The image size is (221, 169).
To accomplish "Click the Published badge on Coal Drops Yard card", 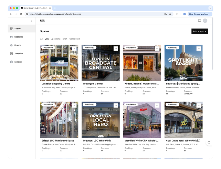I will pyautogui.click(x=172, y=104).
